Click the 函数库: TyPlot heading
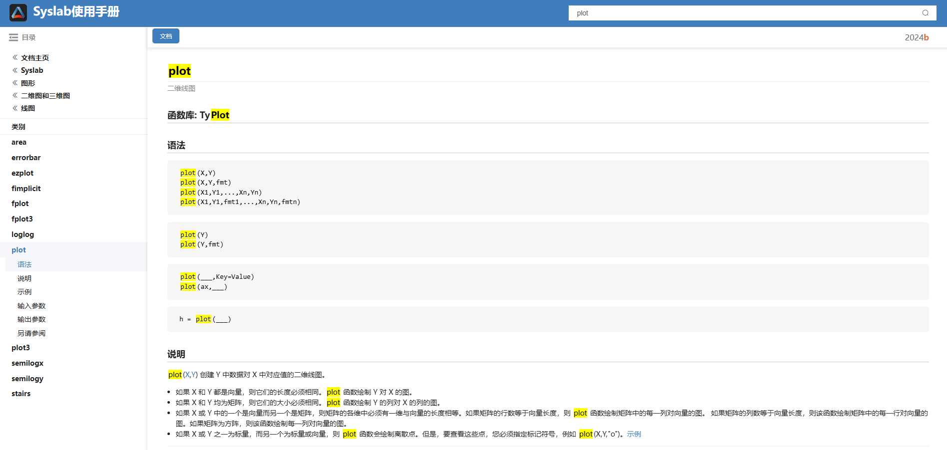 (x=198, y=115)
